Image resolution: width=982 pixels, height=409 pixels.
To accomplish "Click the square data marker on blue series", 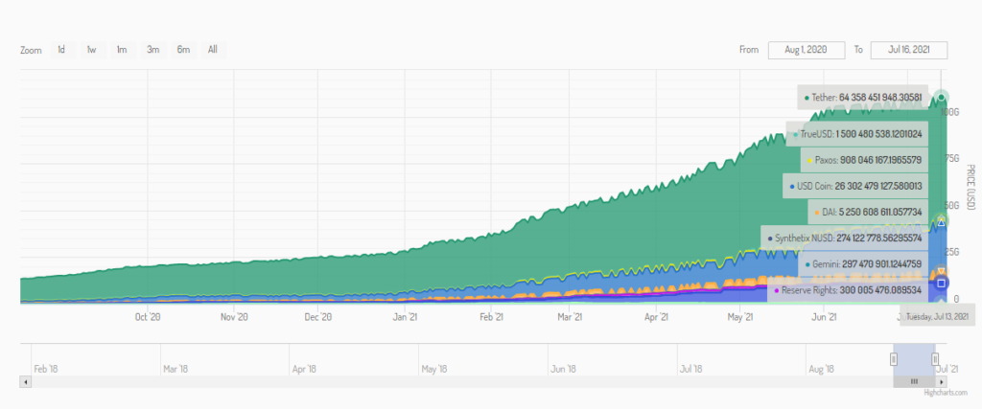I will tap(941, 284).
